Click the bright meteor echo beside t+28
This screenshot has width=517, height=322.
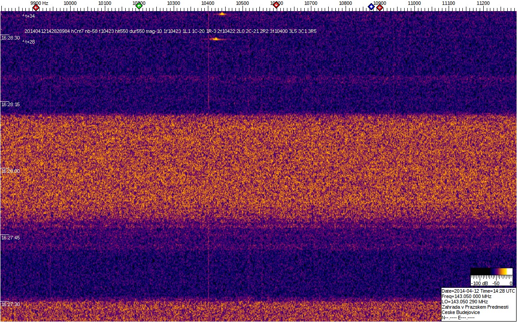click(x=215, y=39)
